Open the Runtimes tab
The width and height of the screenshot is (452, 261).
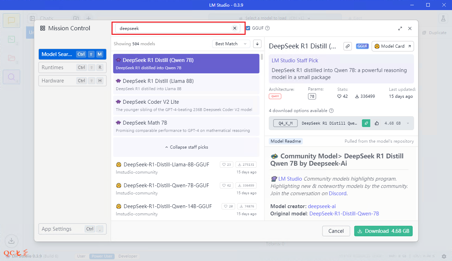(x=72, y=68)
